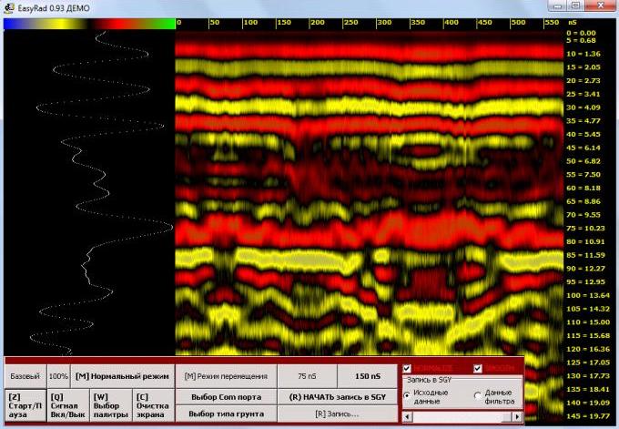Click the '145 = 19.77' depth scale label

point(588,416)
